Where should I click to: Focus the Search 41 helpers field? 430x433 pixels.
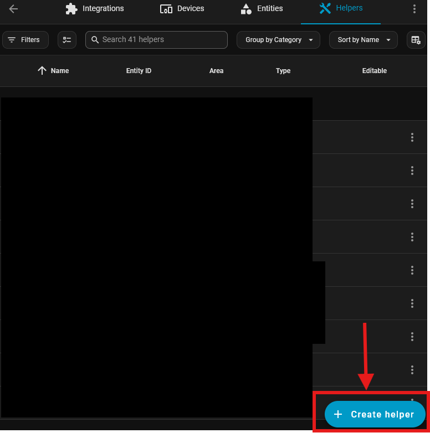click(156, 40)
